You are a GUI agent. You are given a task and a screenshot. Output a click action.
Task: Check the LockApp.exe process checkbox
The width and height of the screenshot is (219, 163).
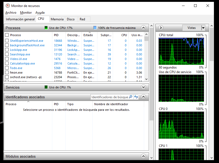[x=7, y=50]
